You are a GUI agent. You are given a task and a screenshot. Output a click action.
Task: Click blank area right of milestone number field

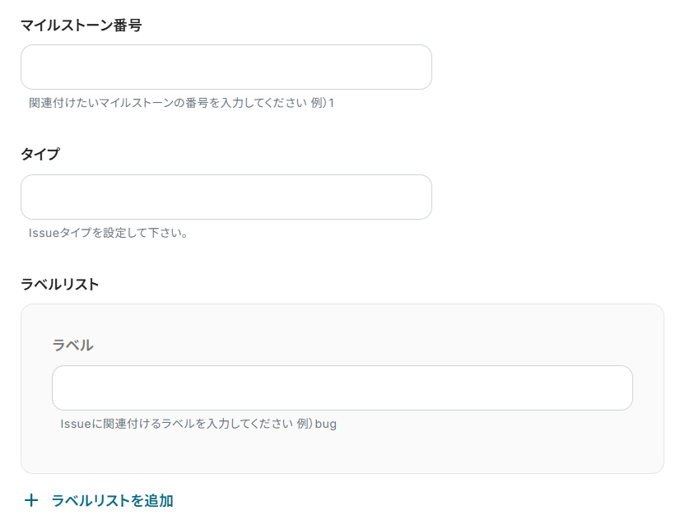(x=552, y=67)
